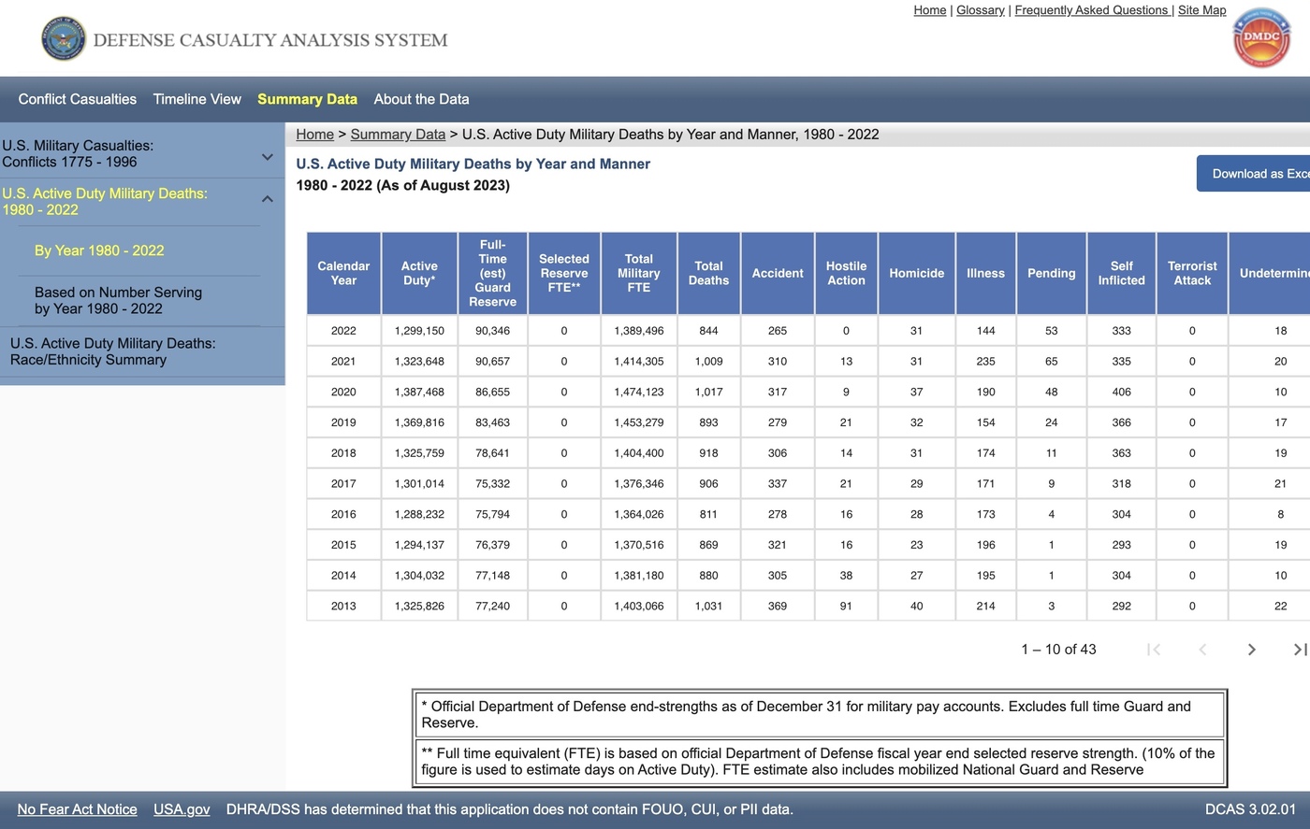
Task: Click the Department of Defense seal logo
Action: (x=63, y=39)
